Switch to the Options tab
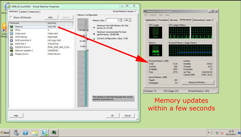 click(24, 12)
